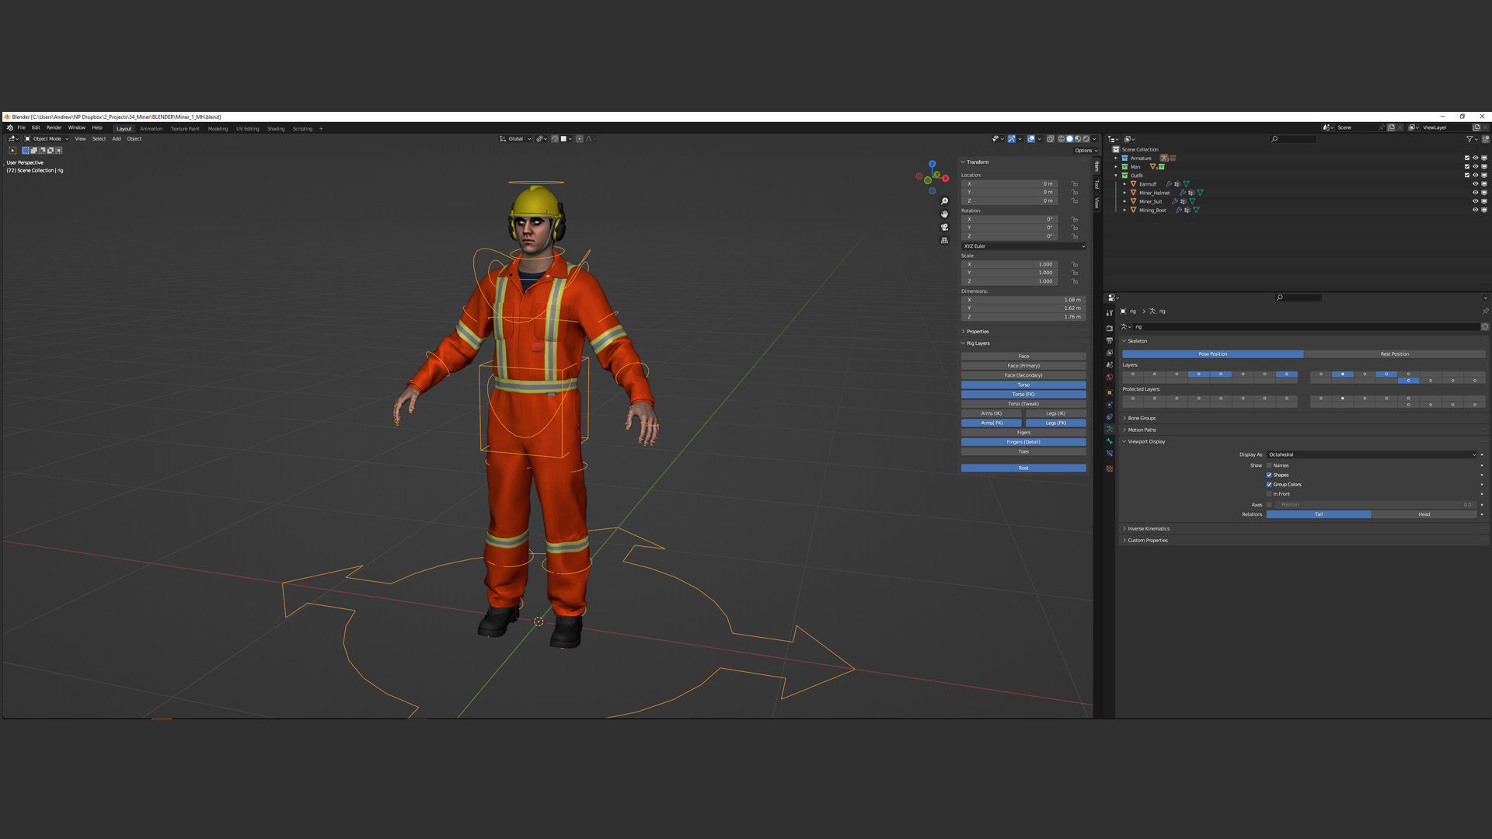This screenshot has width=1492, height=839.
Task: Select wireframe viewport shading mode
Action: coord(1061,139)
